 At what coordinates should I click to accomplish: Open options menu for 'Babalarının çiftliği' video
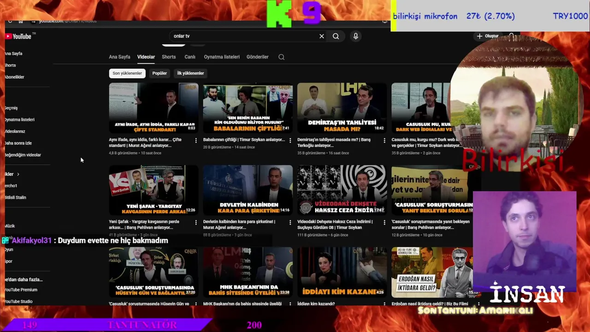tap(290, 140)
